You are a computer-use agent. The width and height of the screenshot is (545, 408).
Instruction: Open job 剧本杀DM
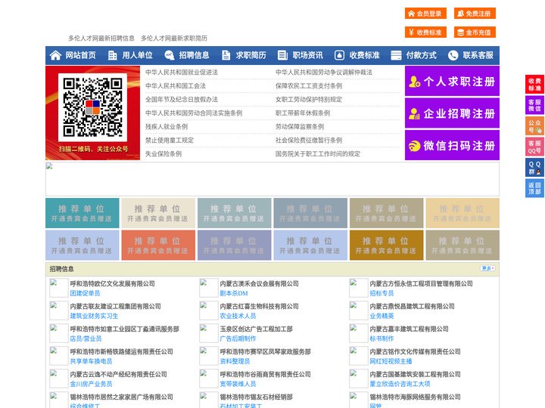click(234, 293)
